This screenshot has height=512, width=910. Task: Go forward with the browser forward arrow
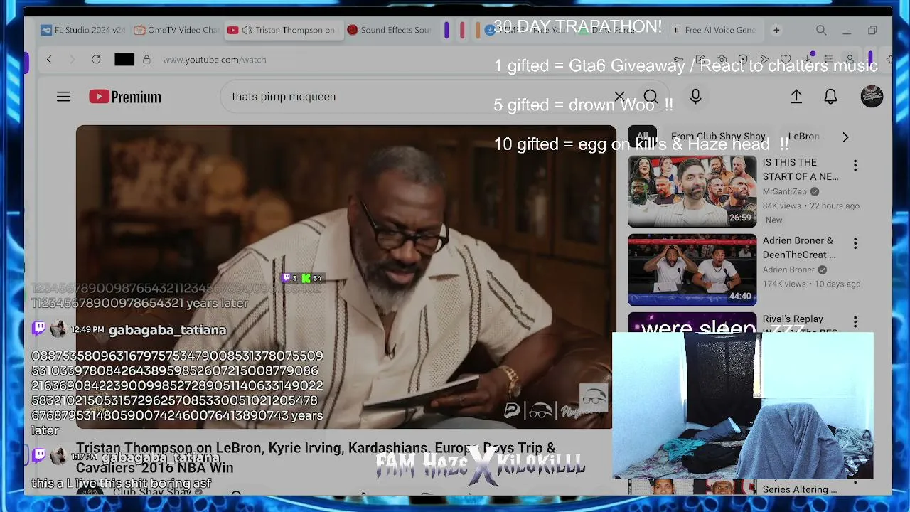click(x=72, y=60)
